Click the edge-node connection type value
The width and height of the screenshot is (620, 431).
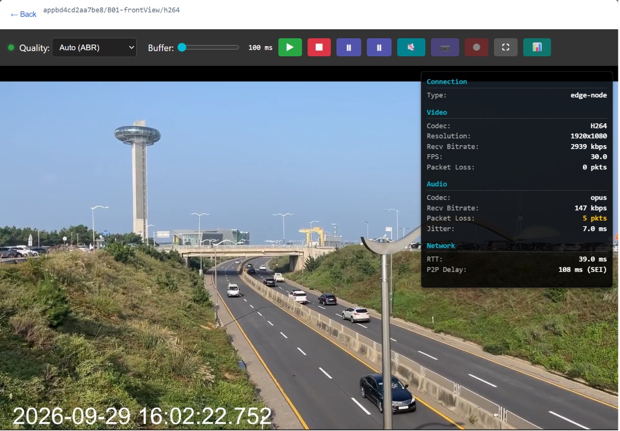tap(588, 95)
